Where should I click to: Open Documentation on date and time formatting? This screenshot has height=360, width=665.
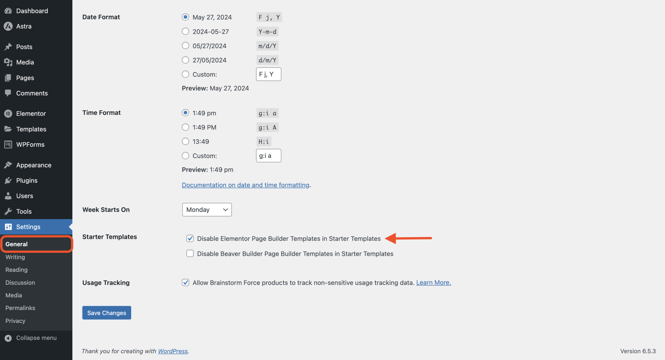click(x=245, y=185)
